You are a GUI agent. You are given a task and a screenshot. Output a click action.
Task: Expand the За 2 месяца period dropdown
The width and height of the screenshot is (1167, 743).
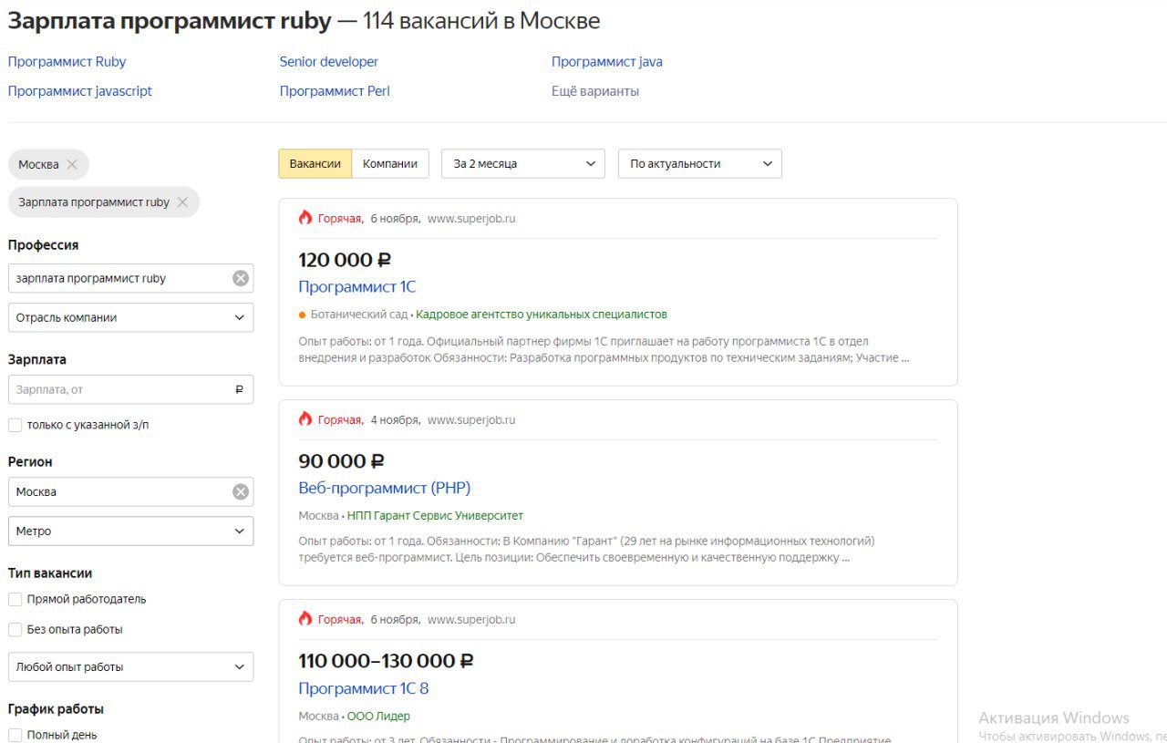(523, 164)
